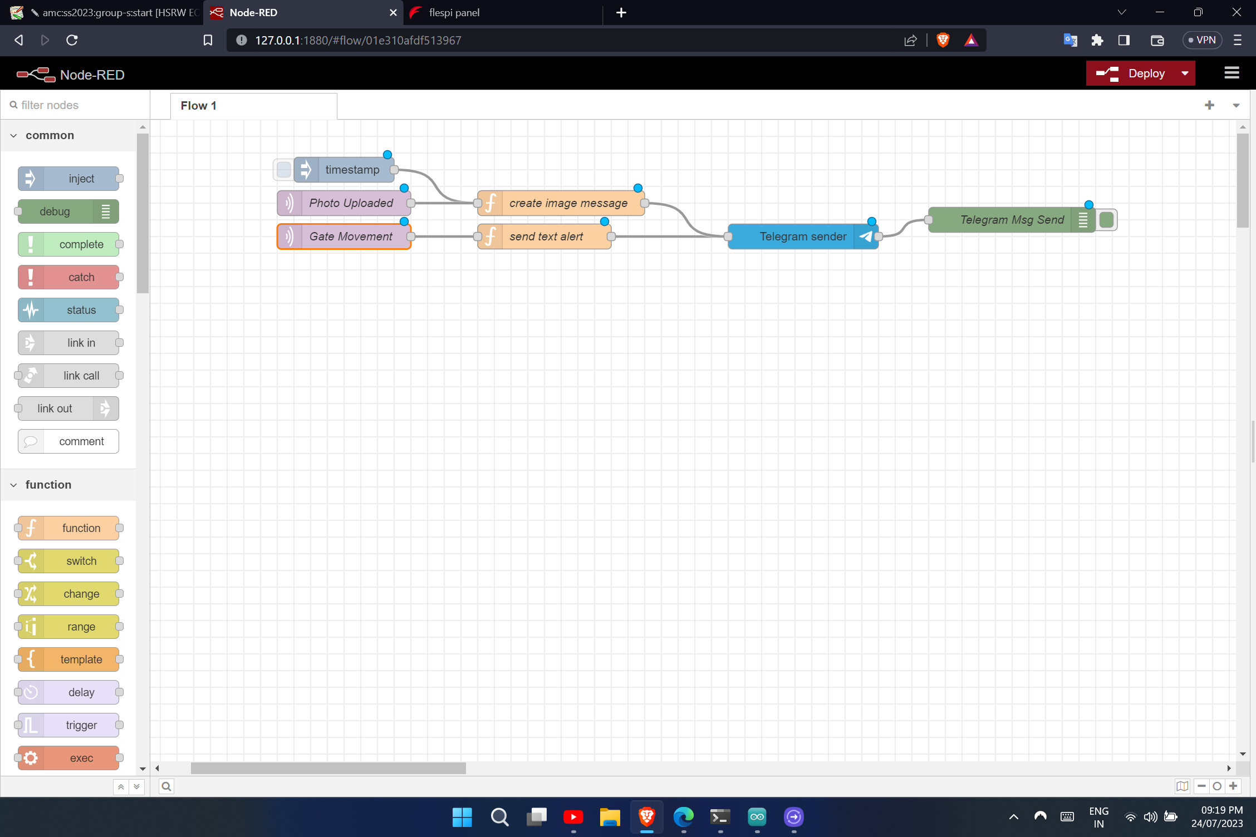Open the Arduino IDE taskbar icon
Viewport: 1256px width, 837px height.
(757, 816)
